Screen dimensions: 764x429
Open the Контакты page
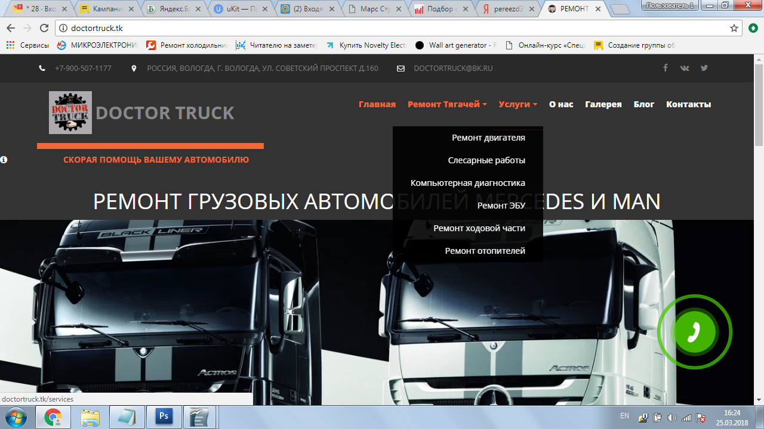coord(689,104)
